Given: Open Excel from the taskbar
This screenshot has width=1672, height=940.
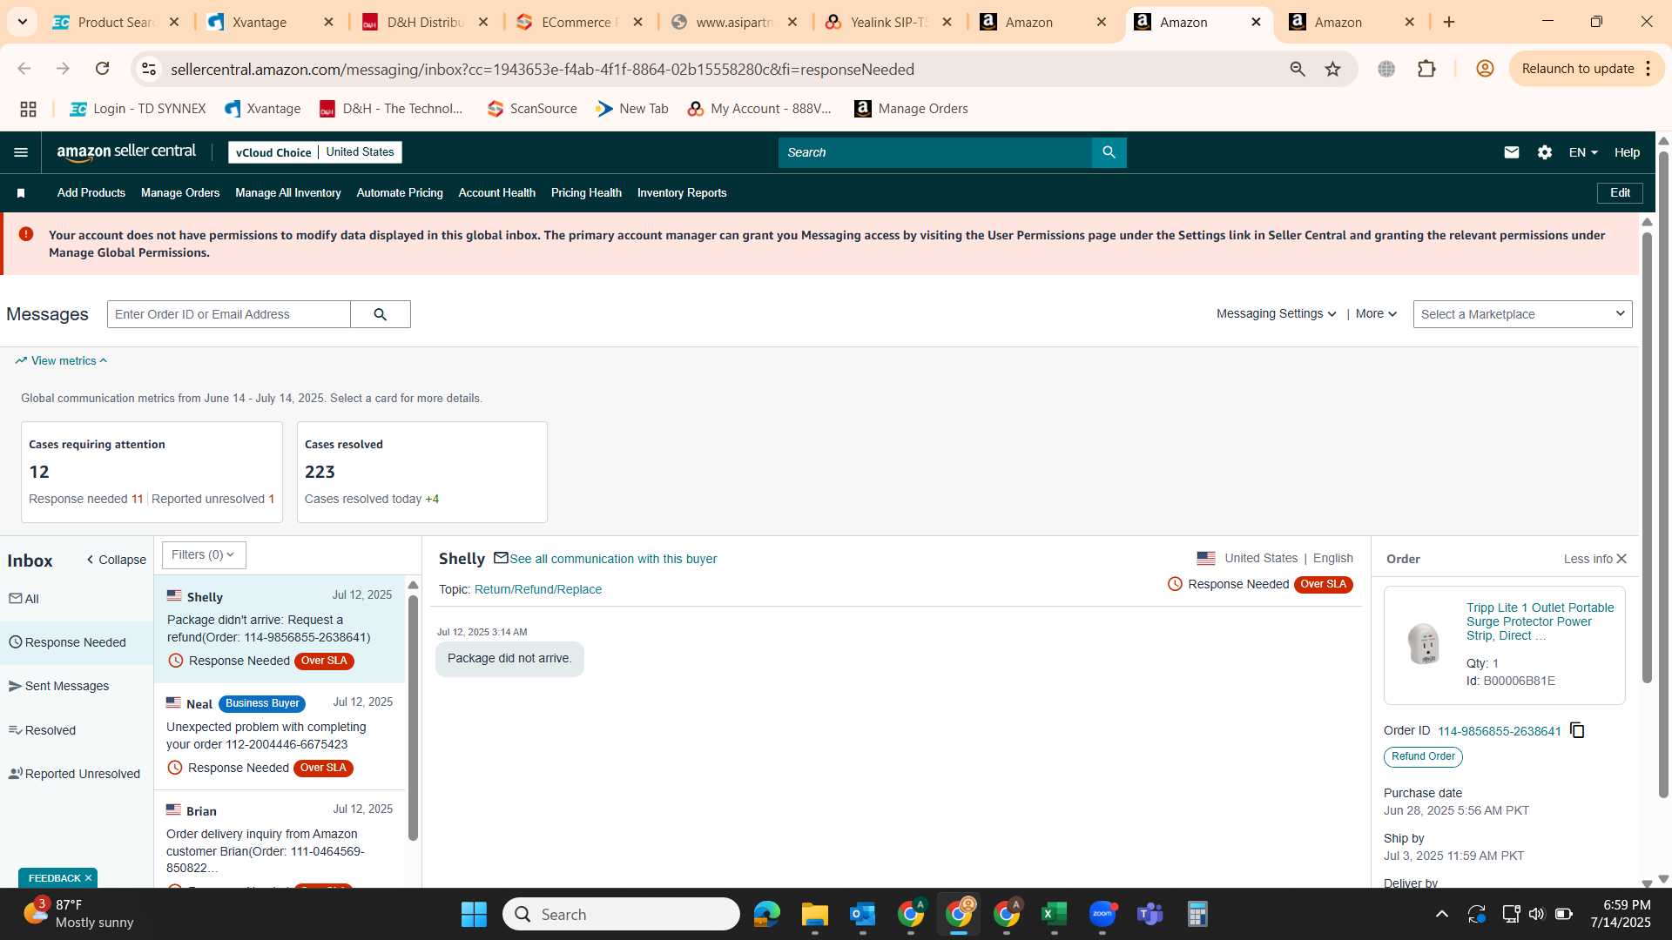Looking at the screenshot, I should 1054,914.
